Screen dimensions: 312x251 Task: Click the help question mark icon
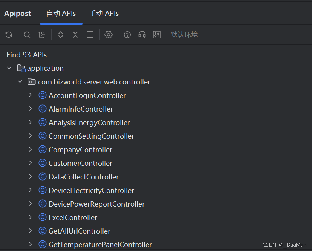tap(127, 35)
